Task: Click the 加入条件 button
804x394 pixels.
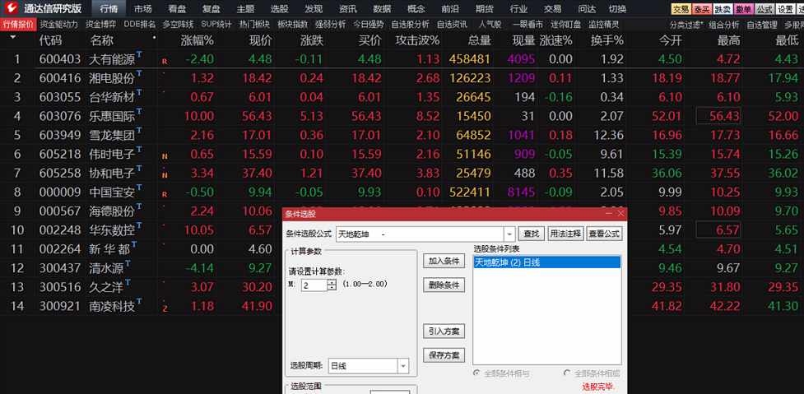Action: 444,261
